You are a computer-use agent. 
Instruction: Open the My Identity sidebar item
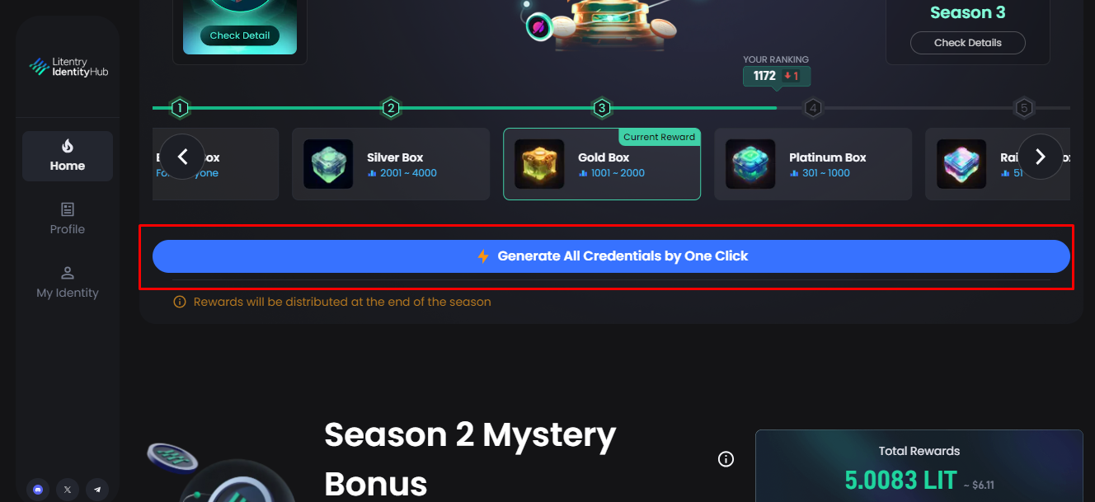click(x=68, y=283)
